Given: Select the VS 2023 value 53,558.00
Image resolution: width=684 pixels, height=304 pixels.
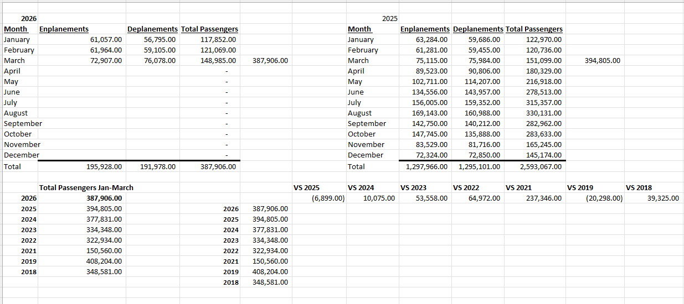Looking at the screenshot, I should 431,198.
